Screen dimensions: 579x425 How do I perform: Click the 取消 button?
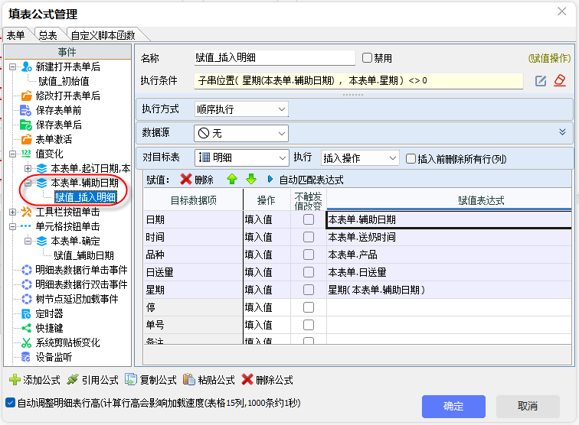tap(528, 406)
